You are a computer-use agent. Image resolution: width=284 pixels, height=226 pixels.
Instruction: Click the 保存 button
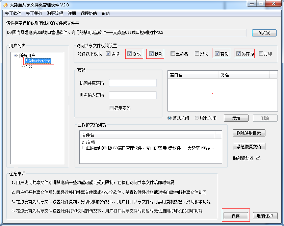click(236, 216)
